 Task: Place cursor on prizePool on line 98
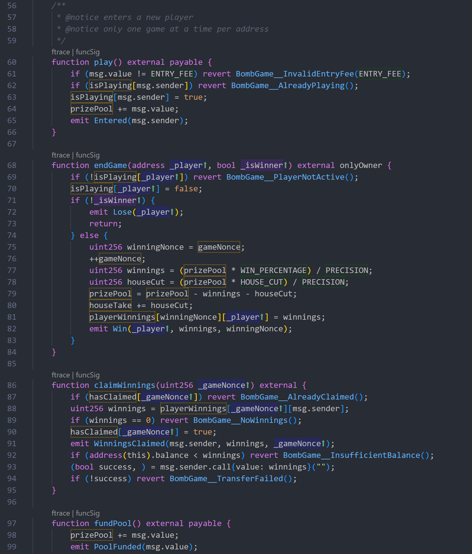(x=92, y=535)
